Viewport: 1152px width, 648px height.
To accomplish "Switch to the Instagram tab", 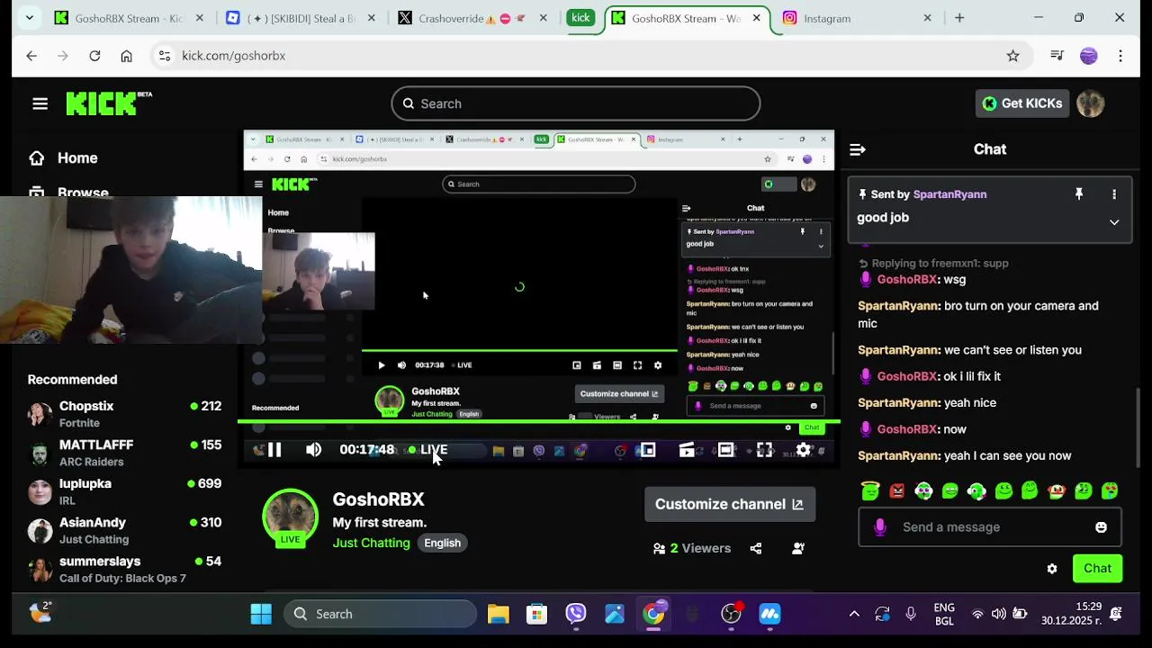I will [x=858, y=18].
